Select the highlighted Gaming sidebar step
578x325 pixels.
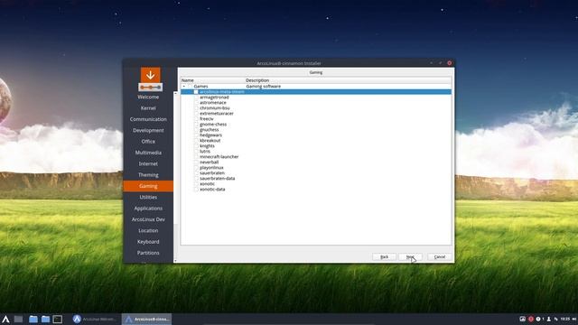tap(148, 186)
